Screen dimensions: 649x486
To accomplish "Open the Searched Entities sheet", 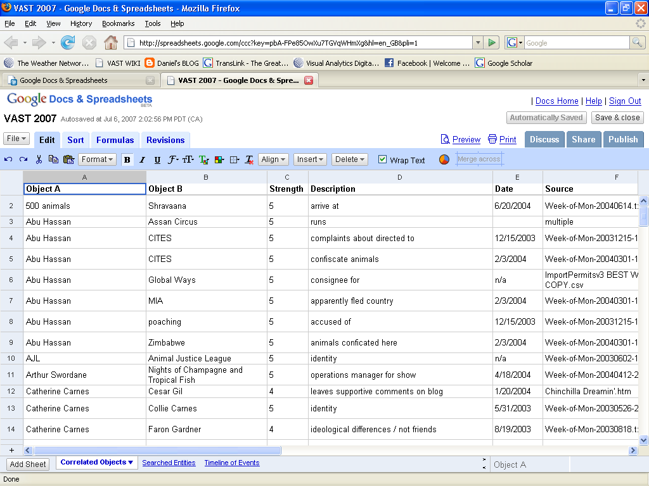I will tap(169, 463).
